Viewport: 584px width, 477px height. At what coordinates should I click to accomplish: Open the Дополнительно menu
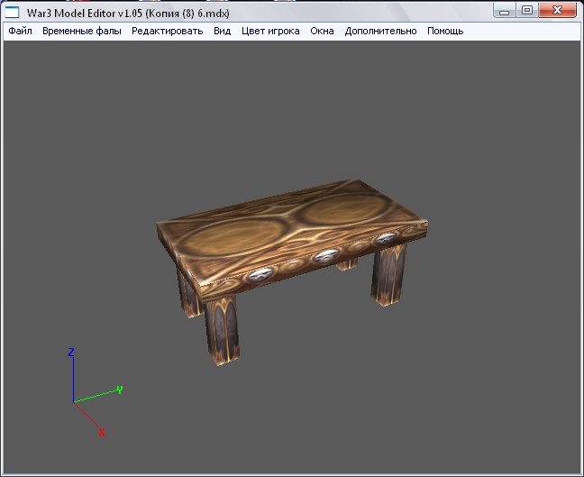380,31
